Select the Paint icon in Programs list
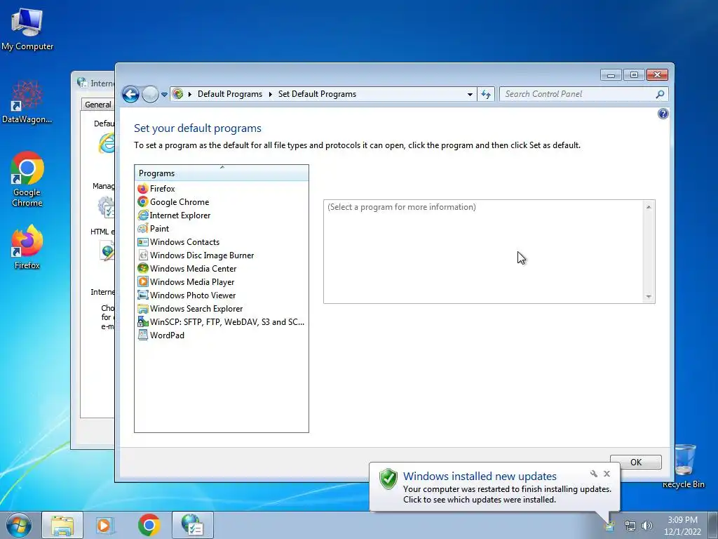 [x=143, y=228]
